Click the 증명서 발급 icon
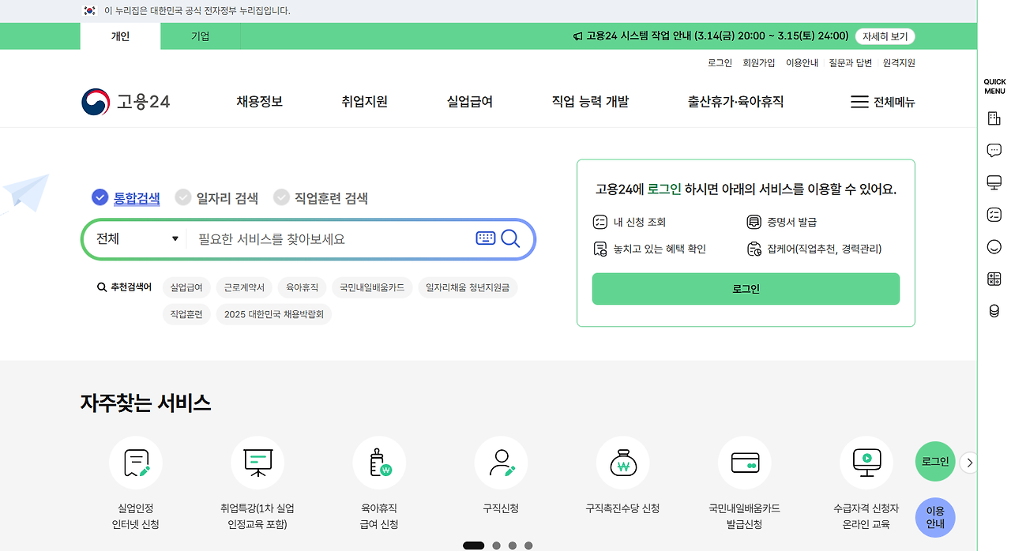1011x551 pixels. coord(754,223)
